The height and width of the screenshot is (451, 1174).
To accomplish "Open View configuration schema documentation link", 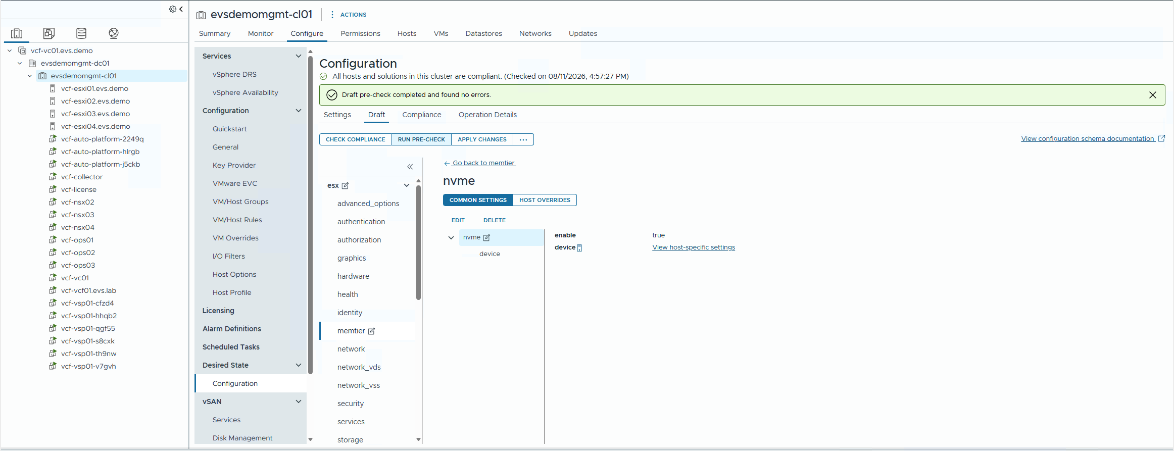I will click(1088, 139).
